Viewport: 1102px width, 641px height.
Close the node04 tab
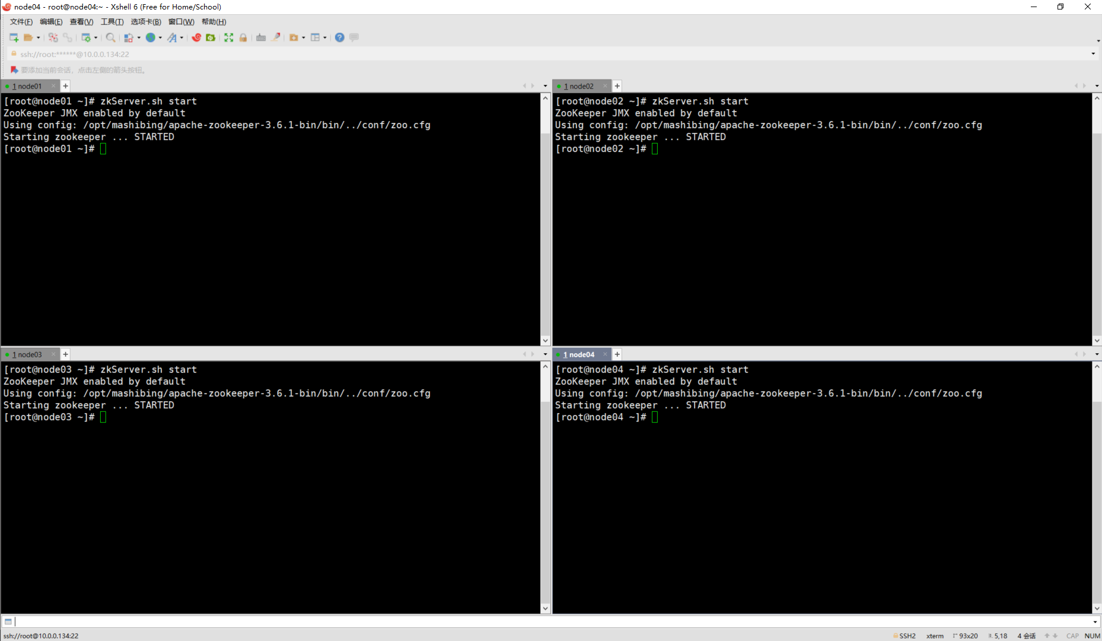[x=605, y=354]
